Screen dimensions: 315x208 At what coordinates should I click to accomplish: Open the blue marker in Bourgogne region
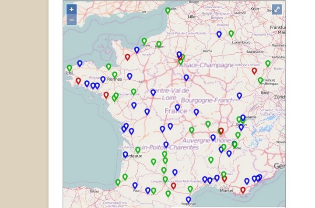(196, 112)
